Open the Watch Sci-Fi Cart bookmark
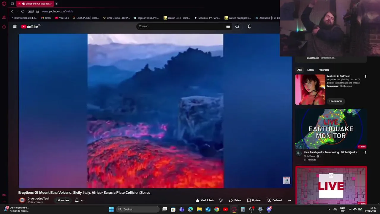 [x=177, y=18]
